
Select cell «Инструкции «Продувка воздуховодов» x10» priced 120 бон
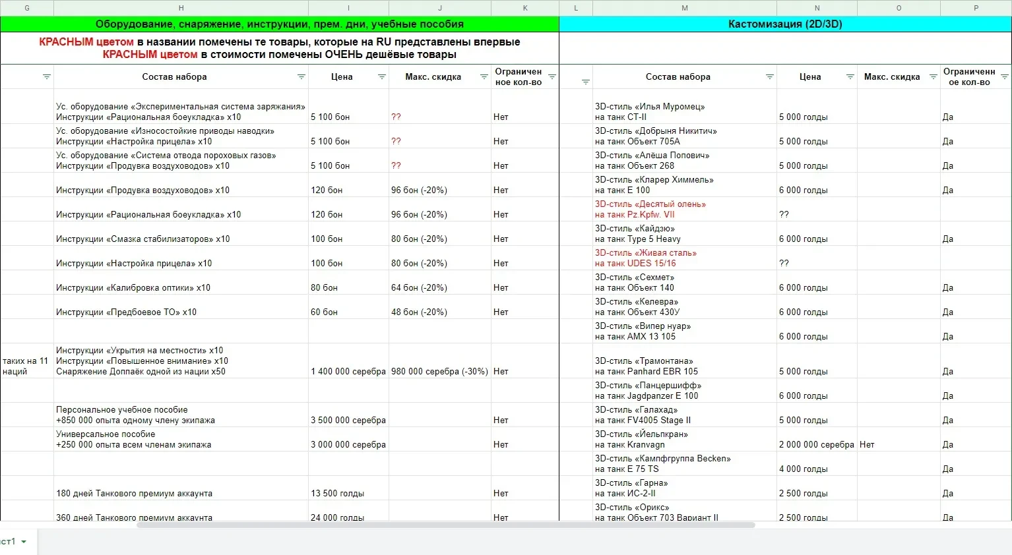(x=181, y=185)
